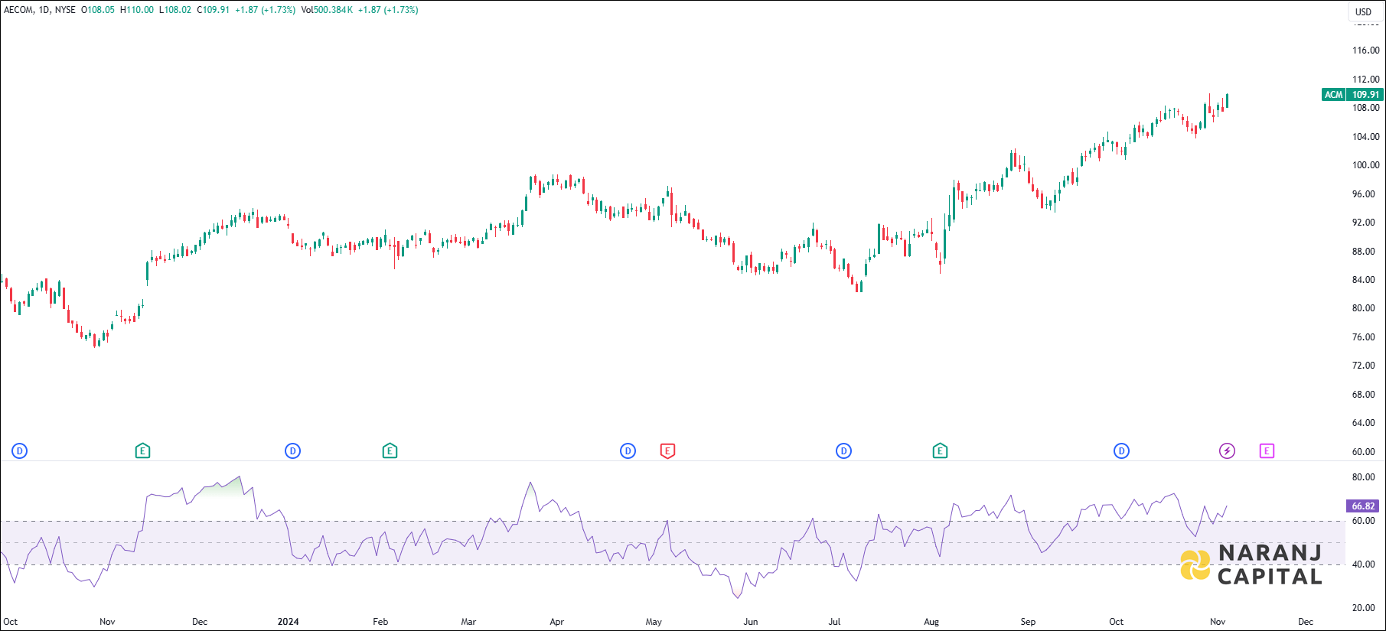This screenshot has height=631, width=1386.
Task: Click the magenta upcoming earnings E marker
Action: pyautogui.click(x=1267, y=451)
